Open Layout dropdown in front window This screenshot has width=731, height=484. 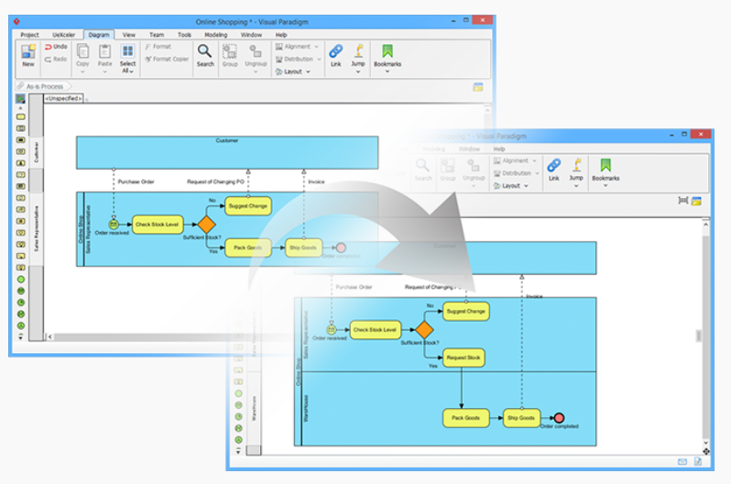point(511,186)
